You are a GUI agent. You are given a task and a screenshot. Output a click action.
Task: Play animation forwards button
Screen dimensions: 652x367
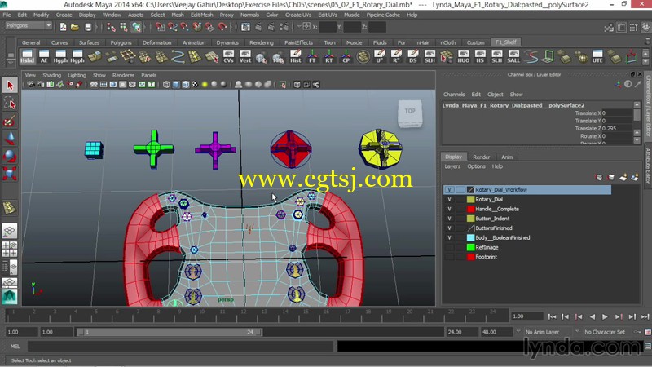(x=605, y=316)
